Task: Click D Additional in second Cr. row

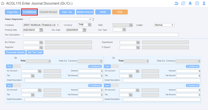Action: pyautogui.click(x=193, y=86)
